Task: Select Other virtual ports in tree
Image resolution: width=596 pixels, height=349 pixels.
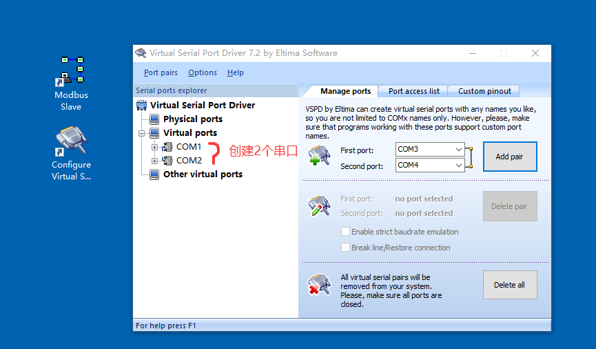Action: tap(203, 174)
